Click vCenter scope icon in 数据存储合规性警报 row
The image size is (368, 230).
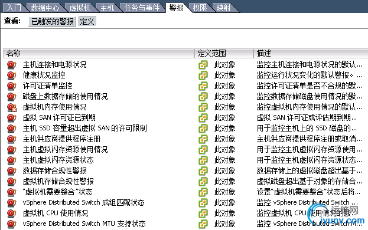click(x=203, y=171)
